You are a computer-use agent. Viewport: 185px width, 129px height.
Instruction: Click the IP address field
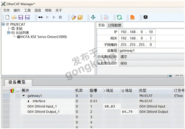click(x=137, y=32)
